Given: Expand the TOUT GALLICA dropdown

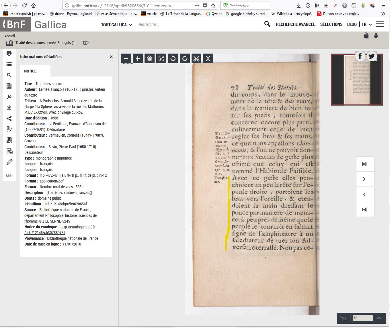Looking at the screenshot, I should coord(116,25).
